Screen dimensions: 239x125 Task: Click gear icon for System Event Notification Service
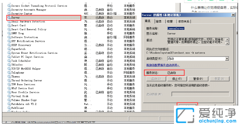click(9, 53)
